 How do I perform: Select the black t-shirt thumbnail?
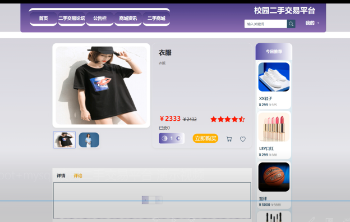[x=65, y=140]
